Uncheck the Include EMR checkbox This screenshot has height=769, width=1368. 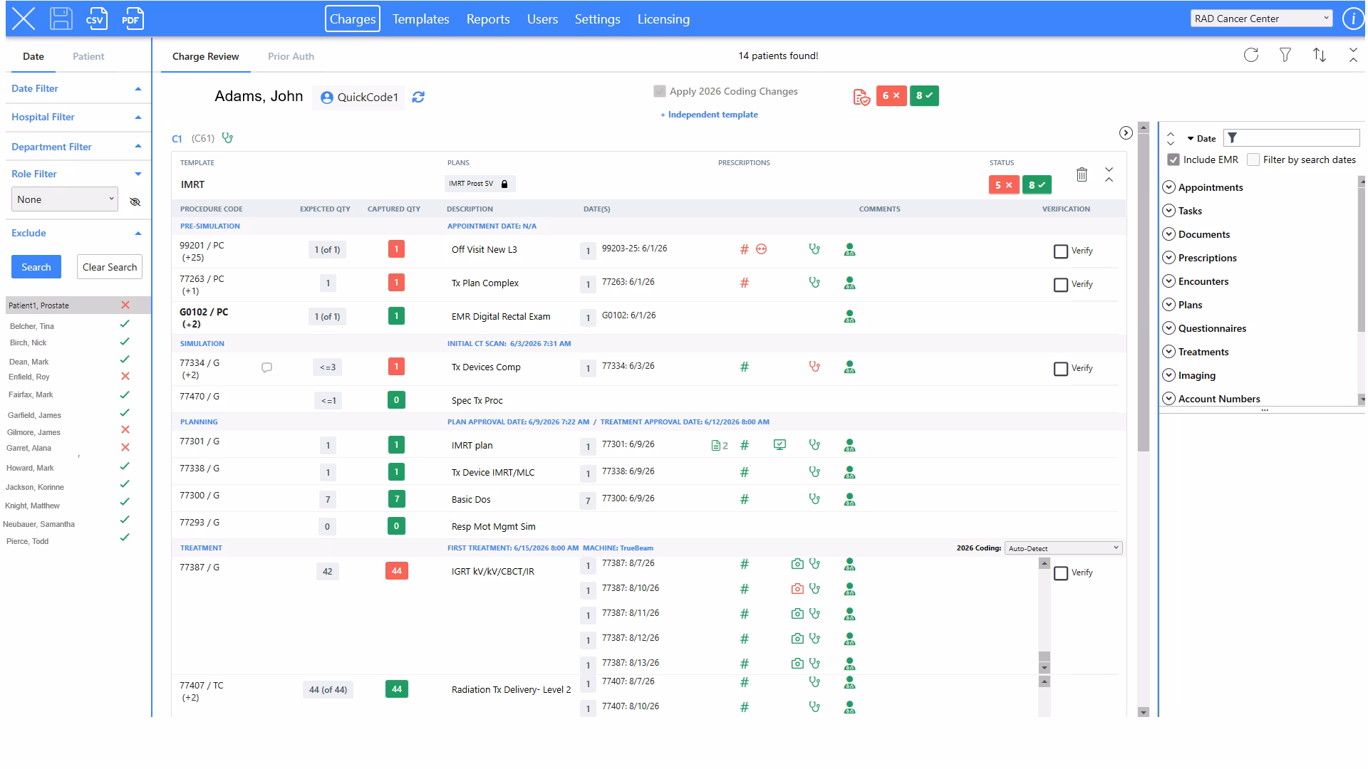(1173, 159)
